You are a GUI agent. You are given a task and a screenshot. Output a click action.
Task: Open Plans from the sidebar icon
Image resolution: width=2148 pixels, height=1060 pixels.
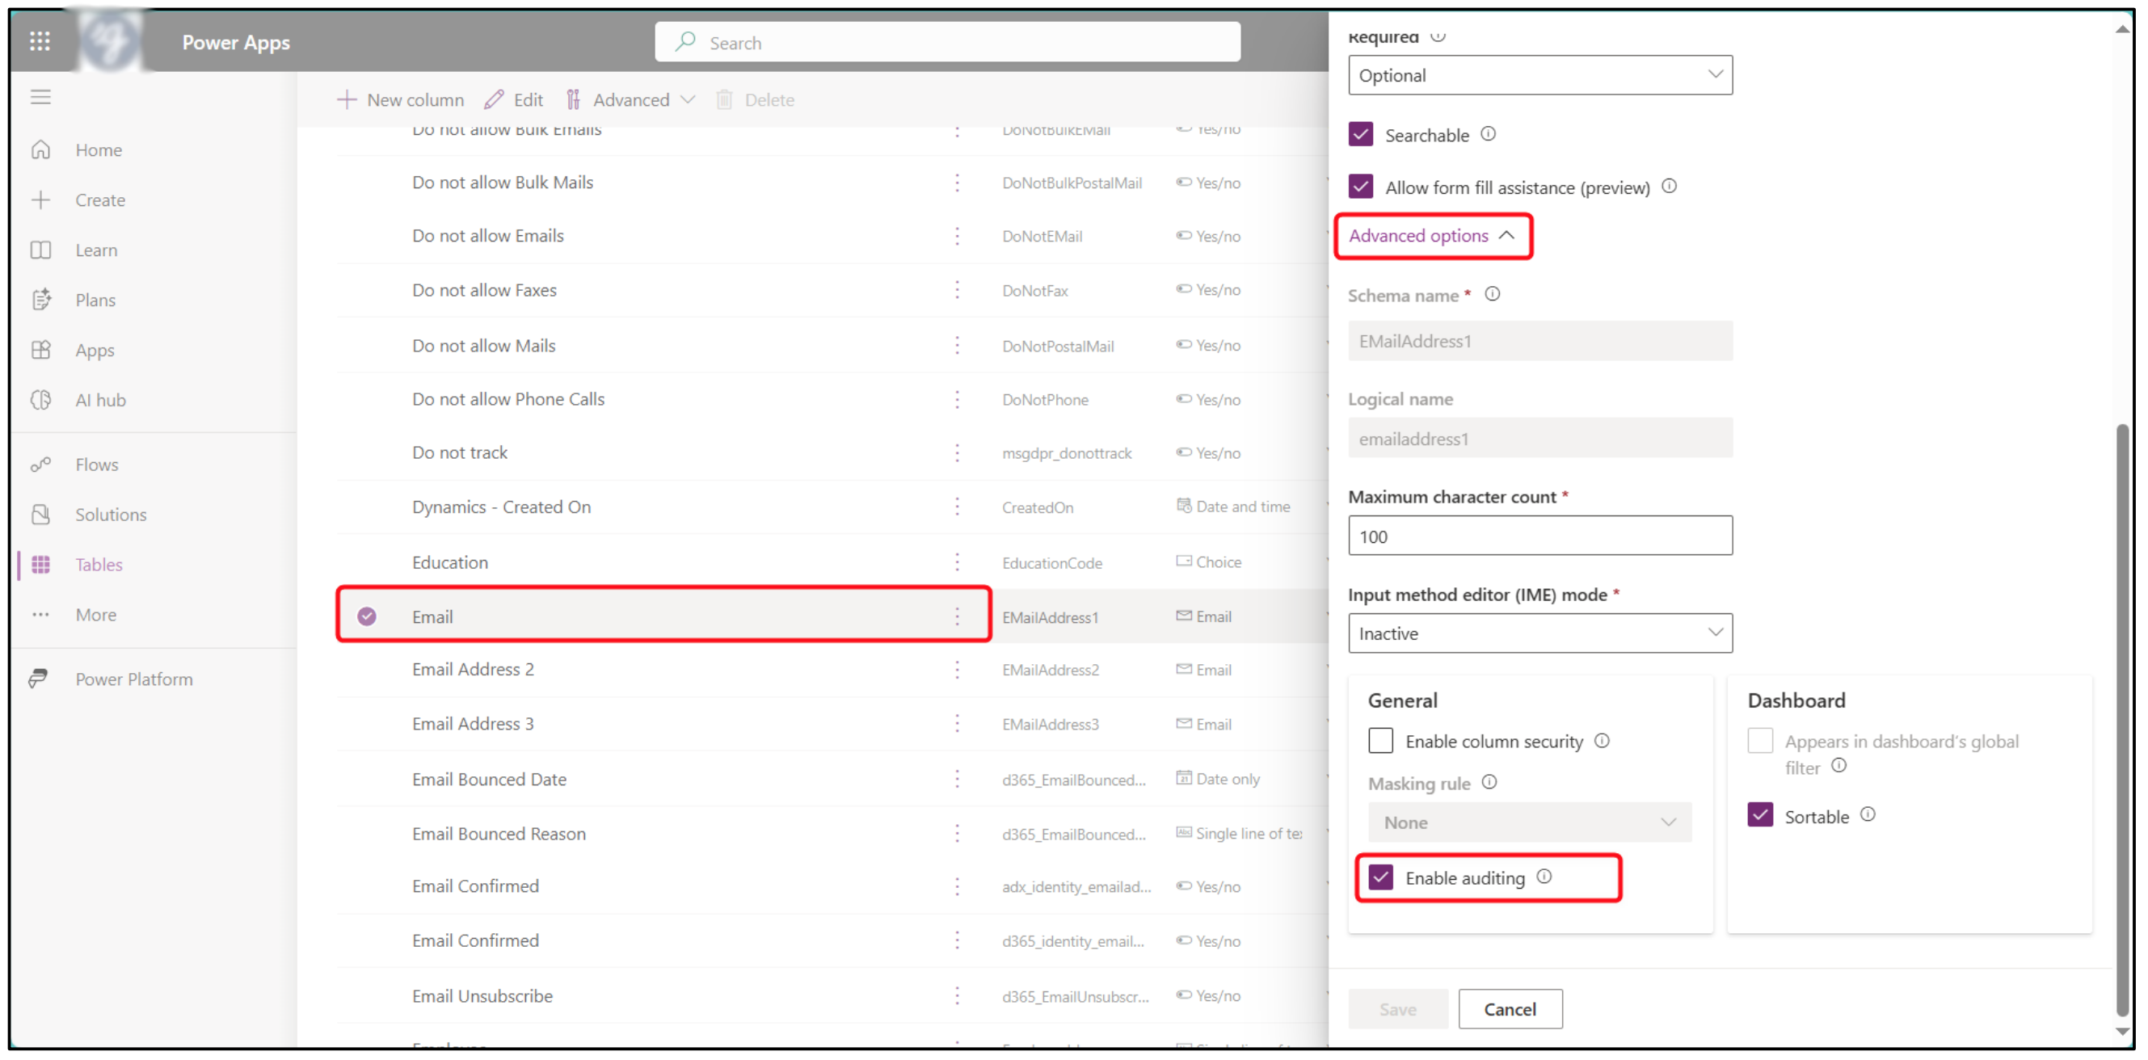click(41, 300)
